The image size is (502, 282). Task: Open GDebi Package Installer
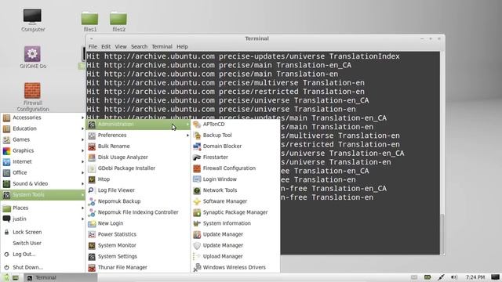pos(138,168)
